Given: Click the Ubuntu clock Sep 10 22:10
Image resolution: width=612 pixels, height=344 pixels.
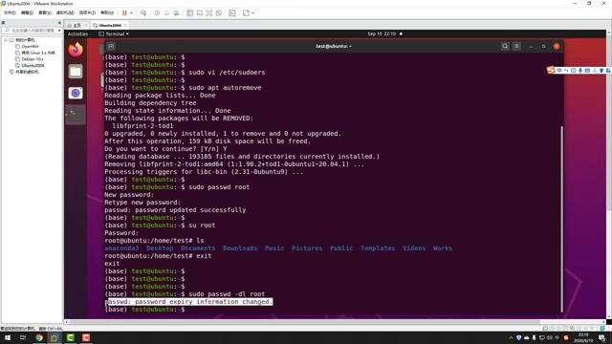Looking at the screenshot, I should point(382,34).
